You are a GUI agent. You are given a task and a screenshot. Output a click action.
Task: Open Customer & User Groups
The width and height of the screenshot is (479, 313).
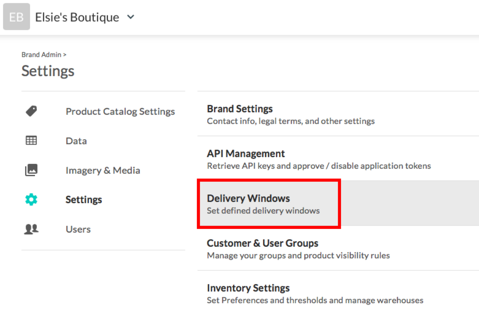click(262, 243)
